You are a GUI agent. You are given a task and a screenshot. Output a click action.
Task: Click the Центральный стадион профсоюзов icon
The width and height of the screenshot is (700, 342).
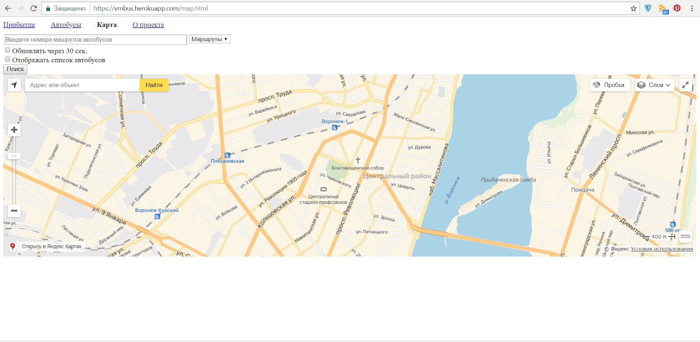pos(324,189)
